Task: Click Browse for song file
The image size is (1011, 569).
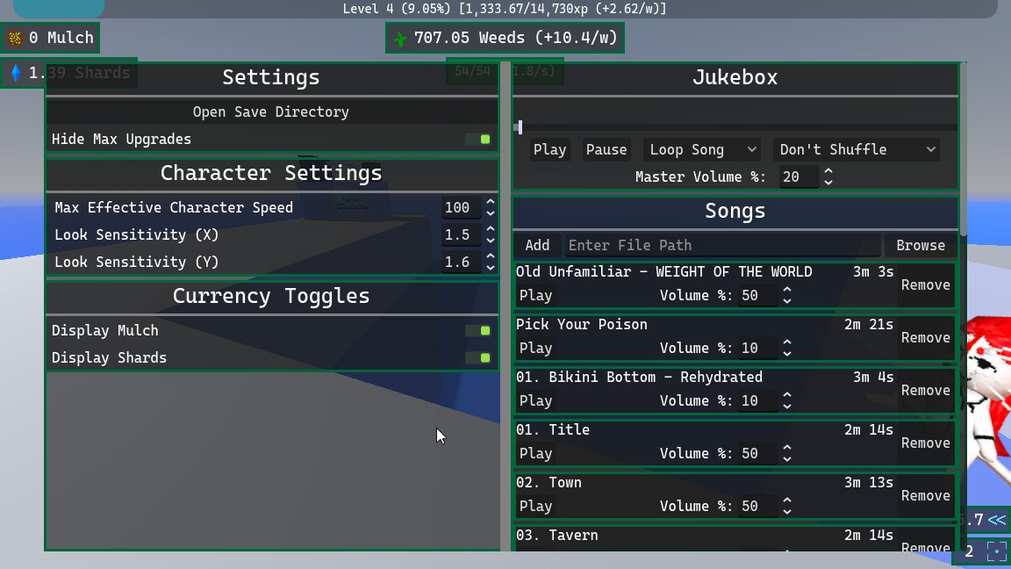Action: tap(920, 245)
